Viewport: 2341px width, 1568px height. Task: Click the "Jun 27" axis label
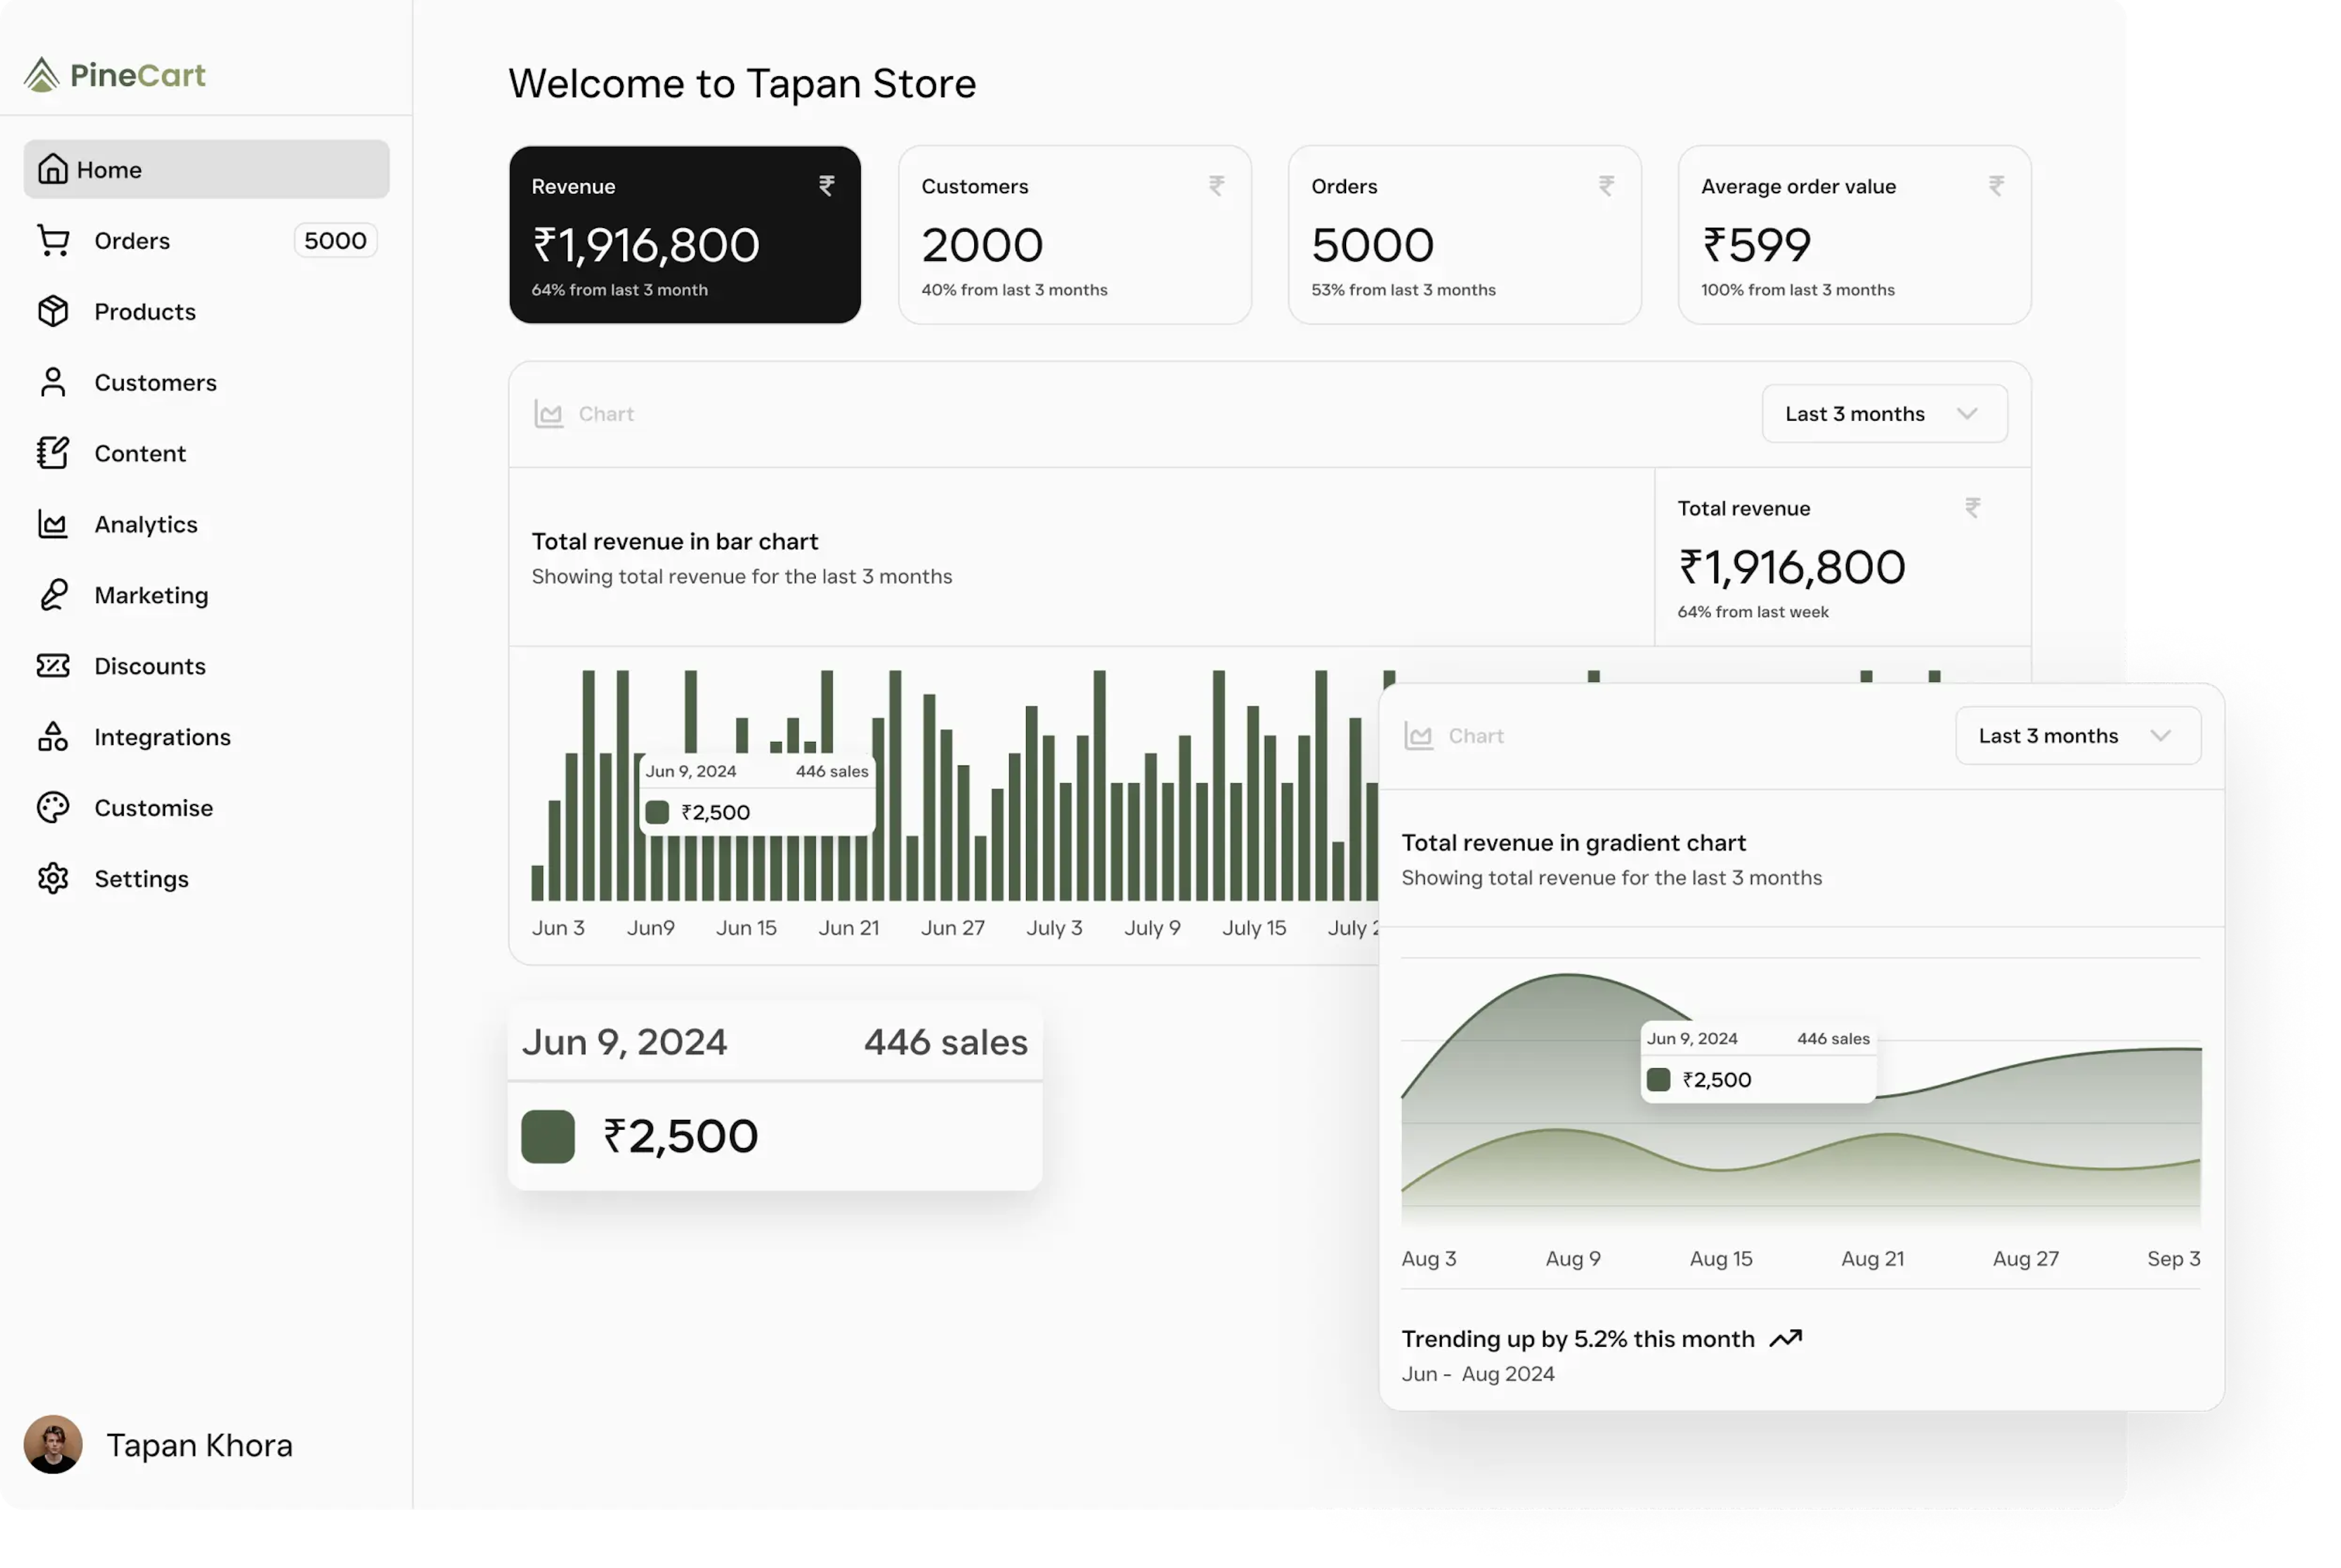(953, 928)
